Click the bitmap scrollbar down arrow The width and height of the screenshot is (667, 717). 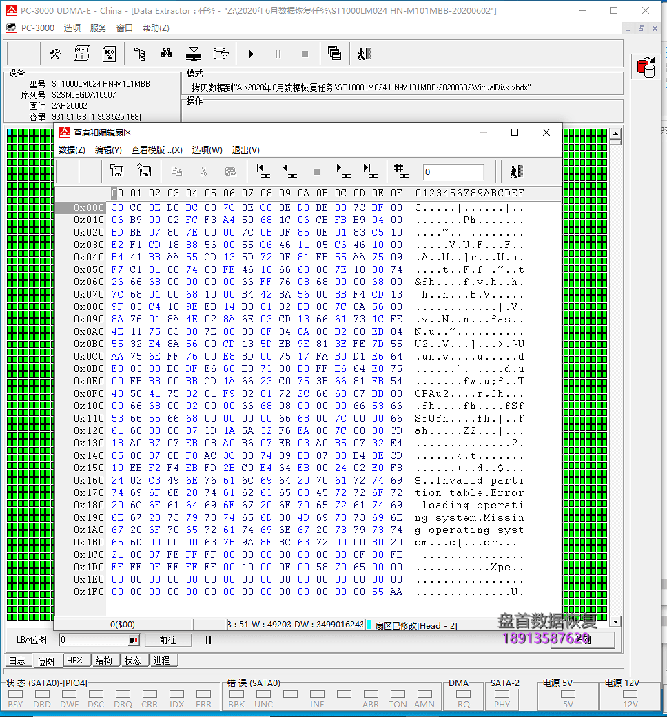point(615,621)
